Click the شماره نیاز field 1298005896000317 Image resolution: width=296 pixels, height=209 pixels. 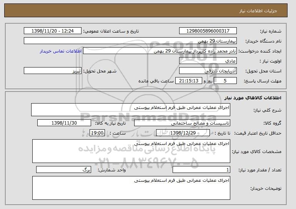(208, 31)
